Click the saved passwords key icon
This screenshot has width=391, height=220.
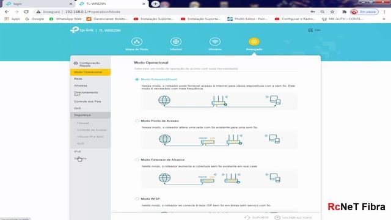click(313, 12)
